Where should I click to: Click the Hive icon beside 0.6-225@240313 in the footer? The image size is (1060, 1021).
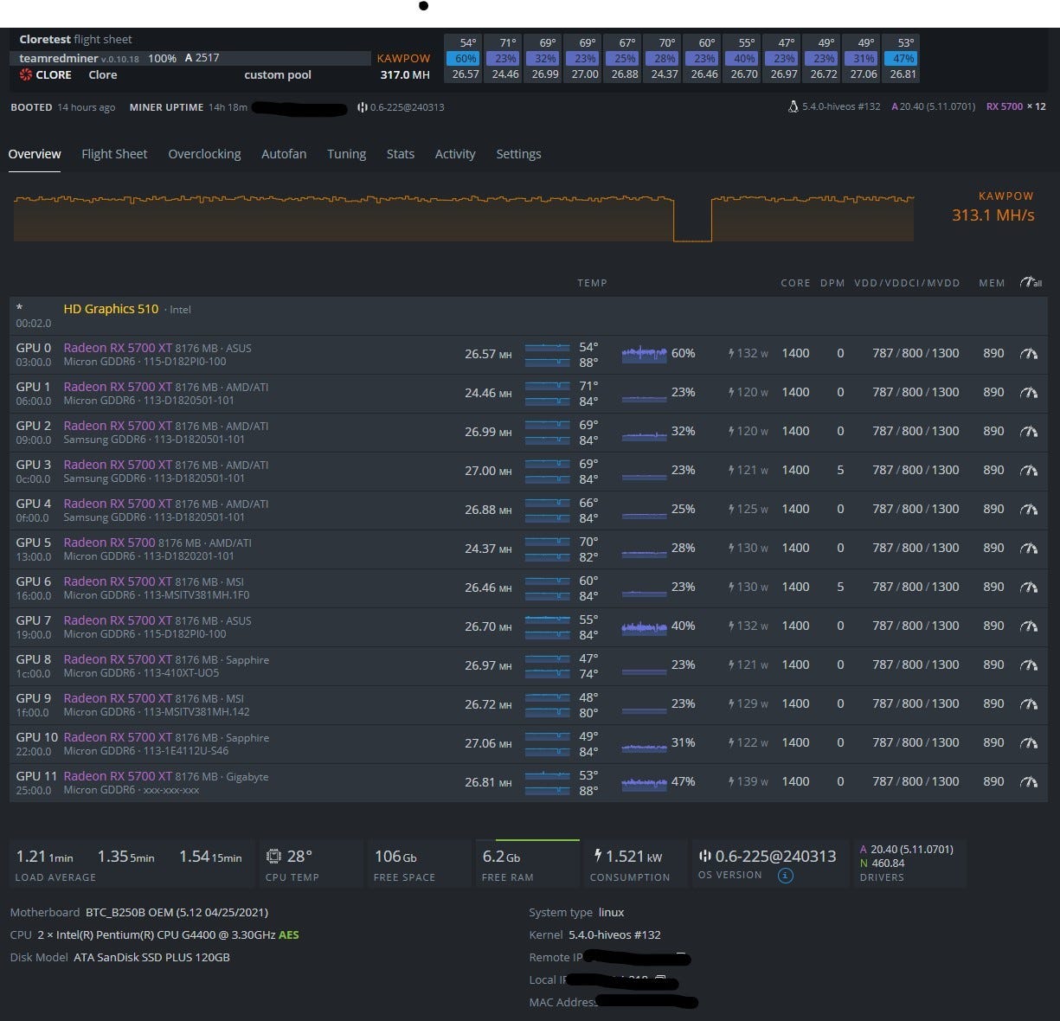[x=704, y=856]
